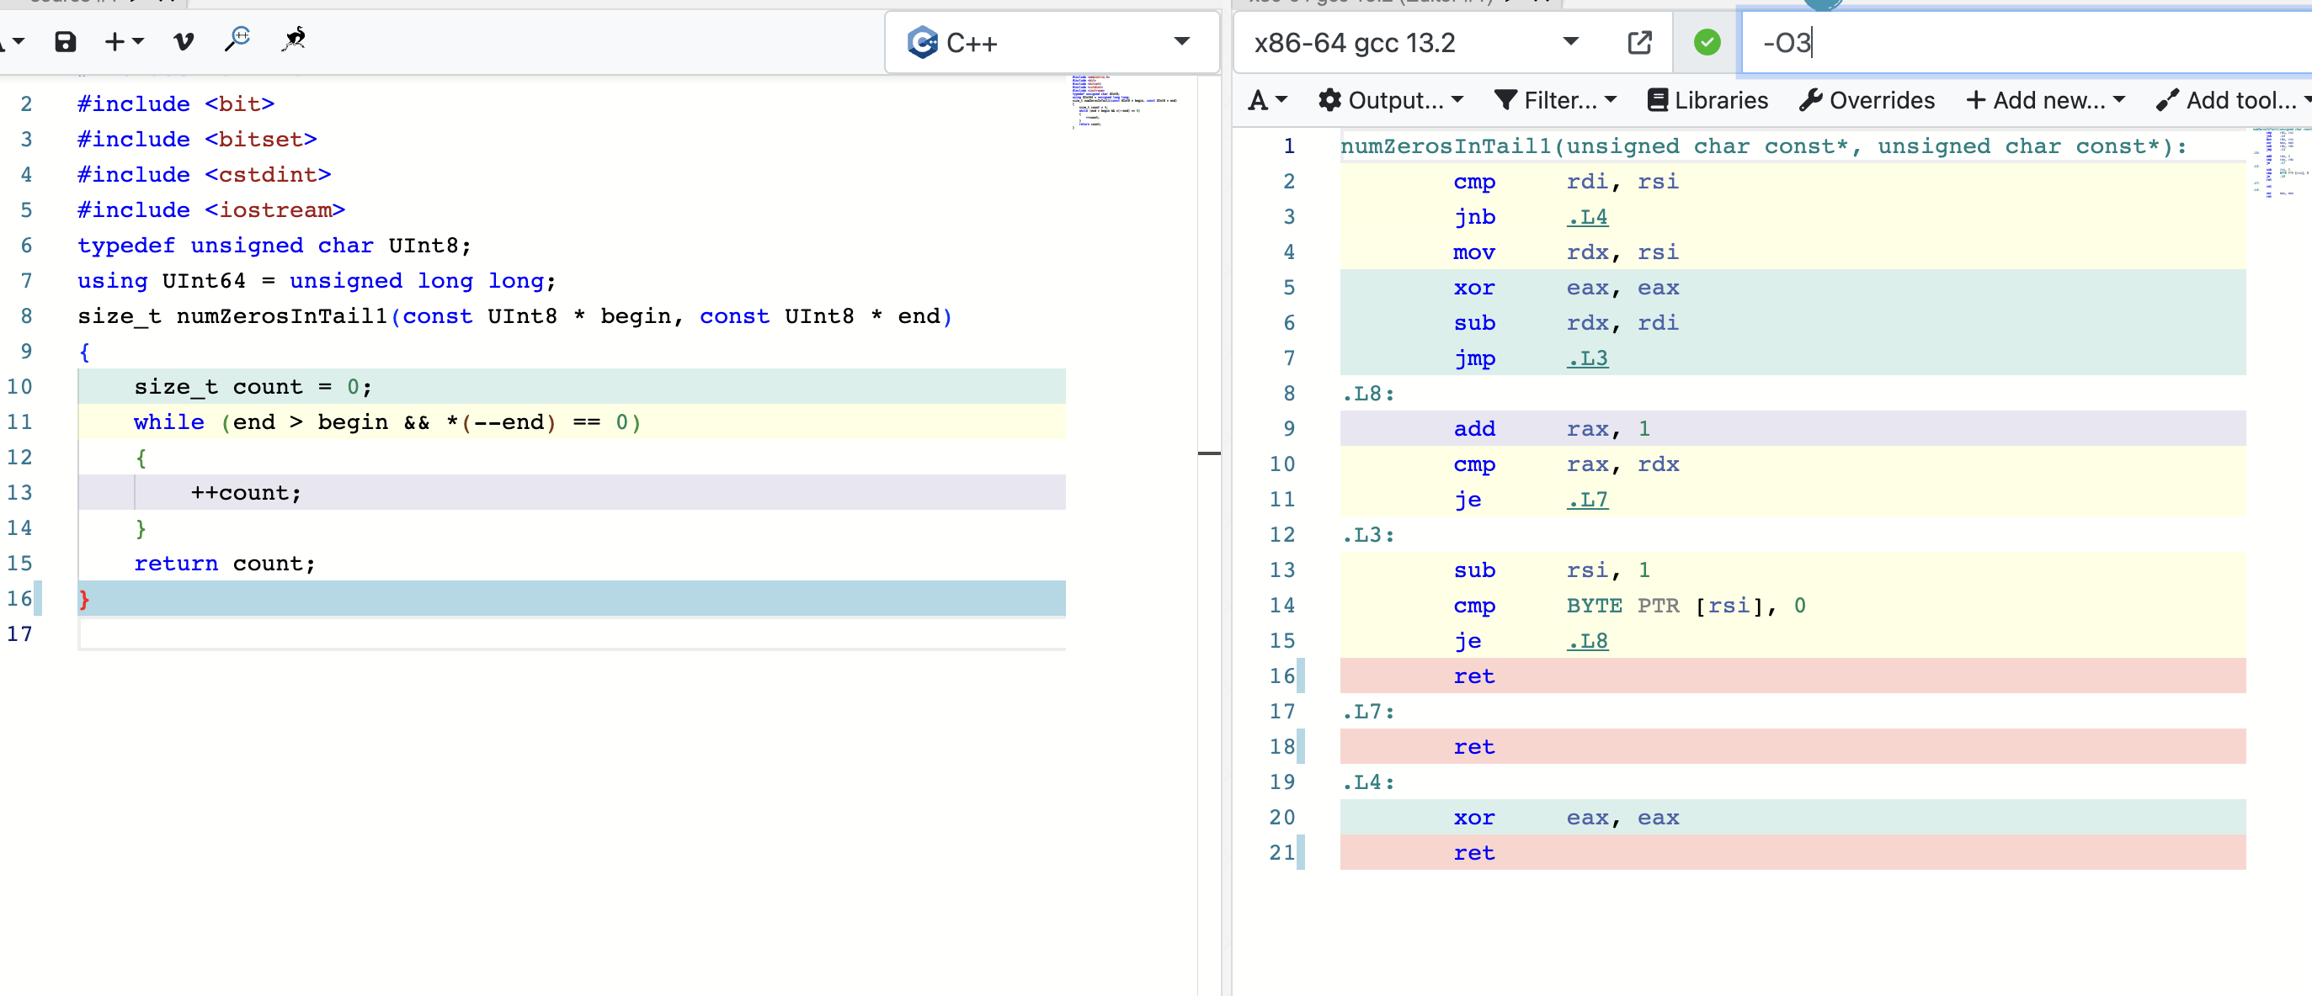Click the '#include <bitset>' line
Screen dimensions: 2312x996
tap(196, 139)
